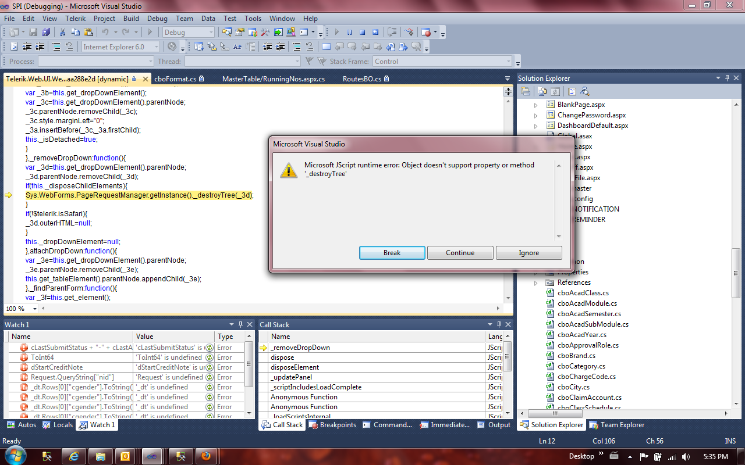The height and width of the screenshot is (465, 745).
Task: Click the Watch 1 Value column header
Action: 173,337
